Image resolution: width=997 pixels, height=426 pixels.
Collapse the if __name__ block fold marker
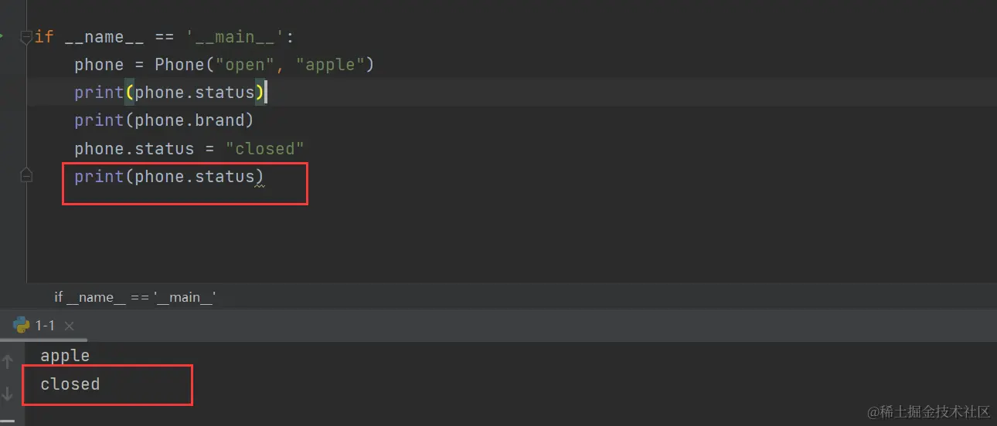click(26, 36)
